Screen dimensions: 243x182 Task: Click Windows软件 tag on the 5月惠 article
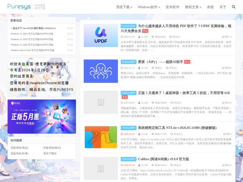(x=128, y=93)
